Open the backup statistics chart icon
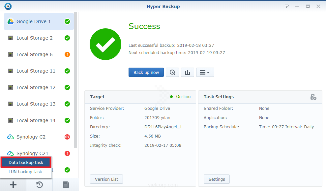Image resolution: width=326 pixels, height=191 pixels. pyautogui.click(x=187, y=72)
